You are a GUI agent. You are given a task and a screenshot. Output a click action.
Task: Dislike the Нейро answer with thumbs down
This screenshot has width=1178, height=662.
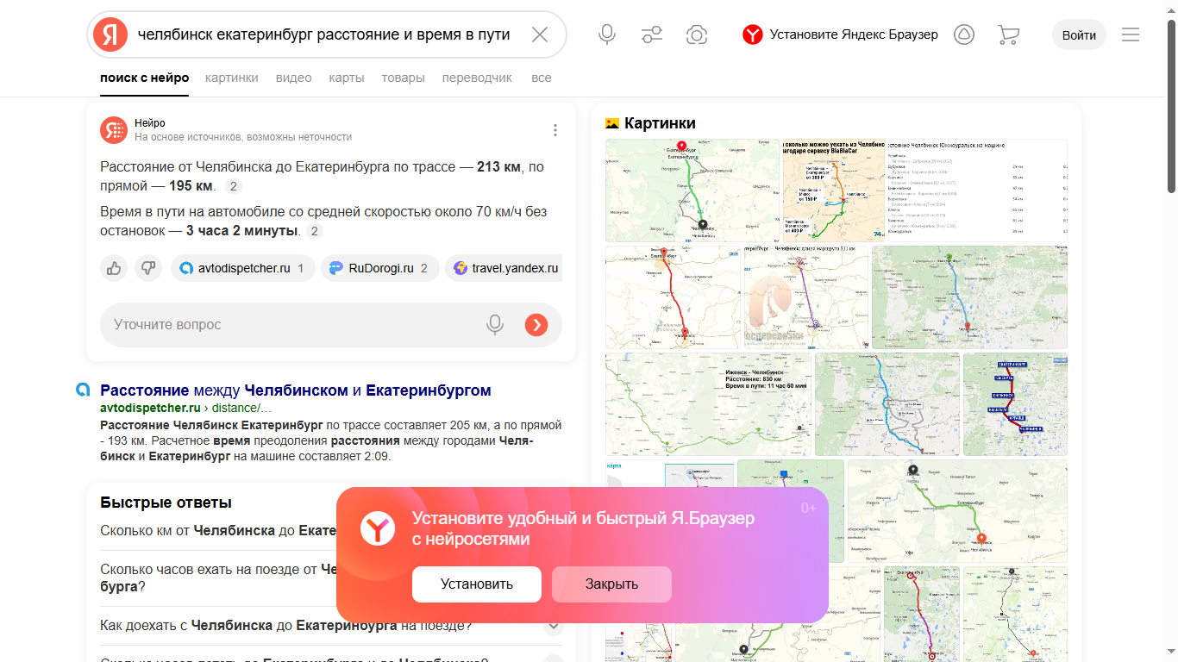tap(148, 268)
